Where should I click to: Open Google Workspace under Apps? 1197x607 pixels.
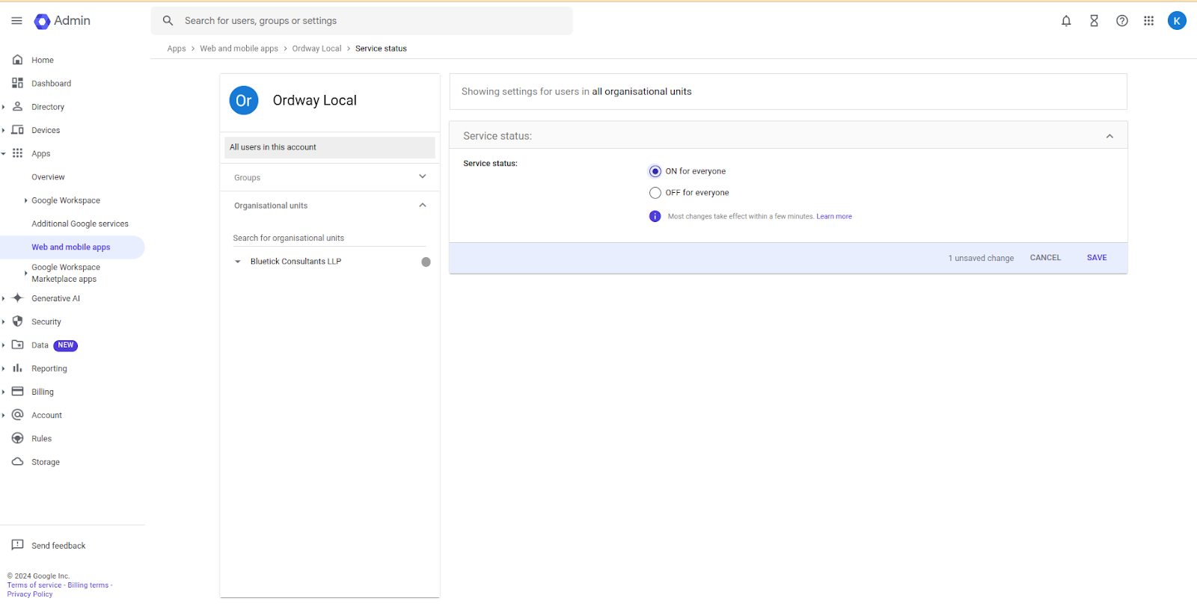pyautogui.click(x=66, y=200)
